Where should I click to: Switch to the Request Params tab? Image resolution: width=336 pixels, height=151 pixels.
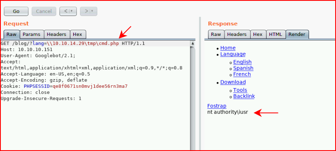point(31,34)
